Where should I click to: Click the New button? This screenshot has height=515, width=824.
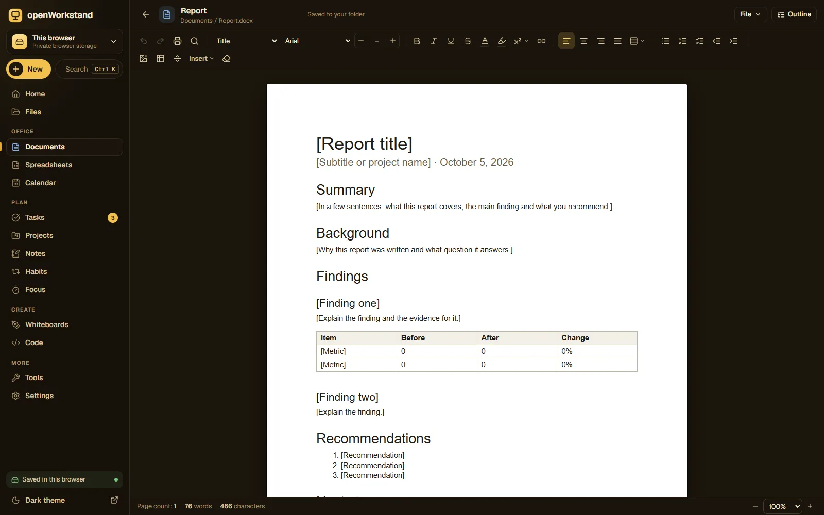coord(28,69)
